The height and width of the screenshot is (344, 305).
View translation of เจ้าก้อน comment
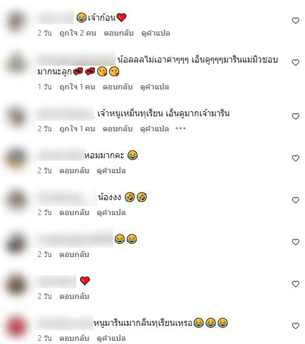coord(156,33)
